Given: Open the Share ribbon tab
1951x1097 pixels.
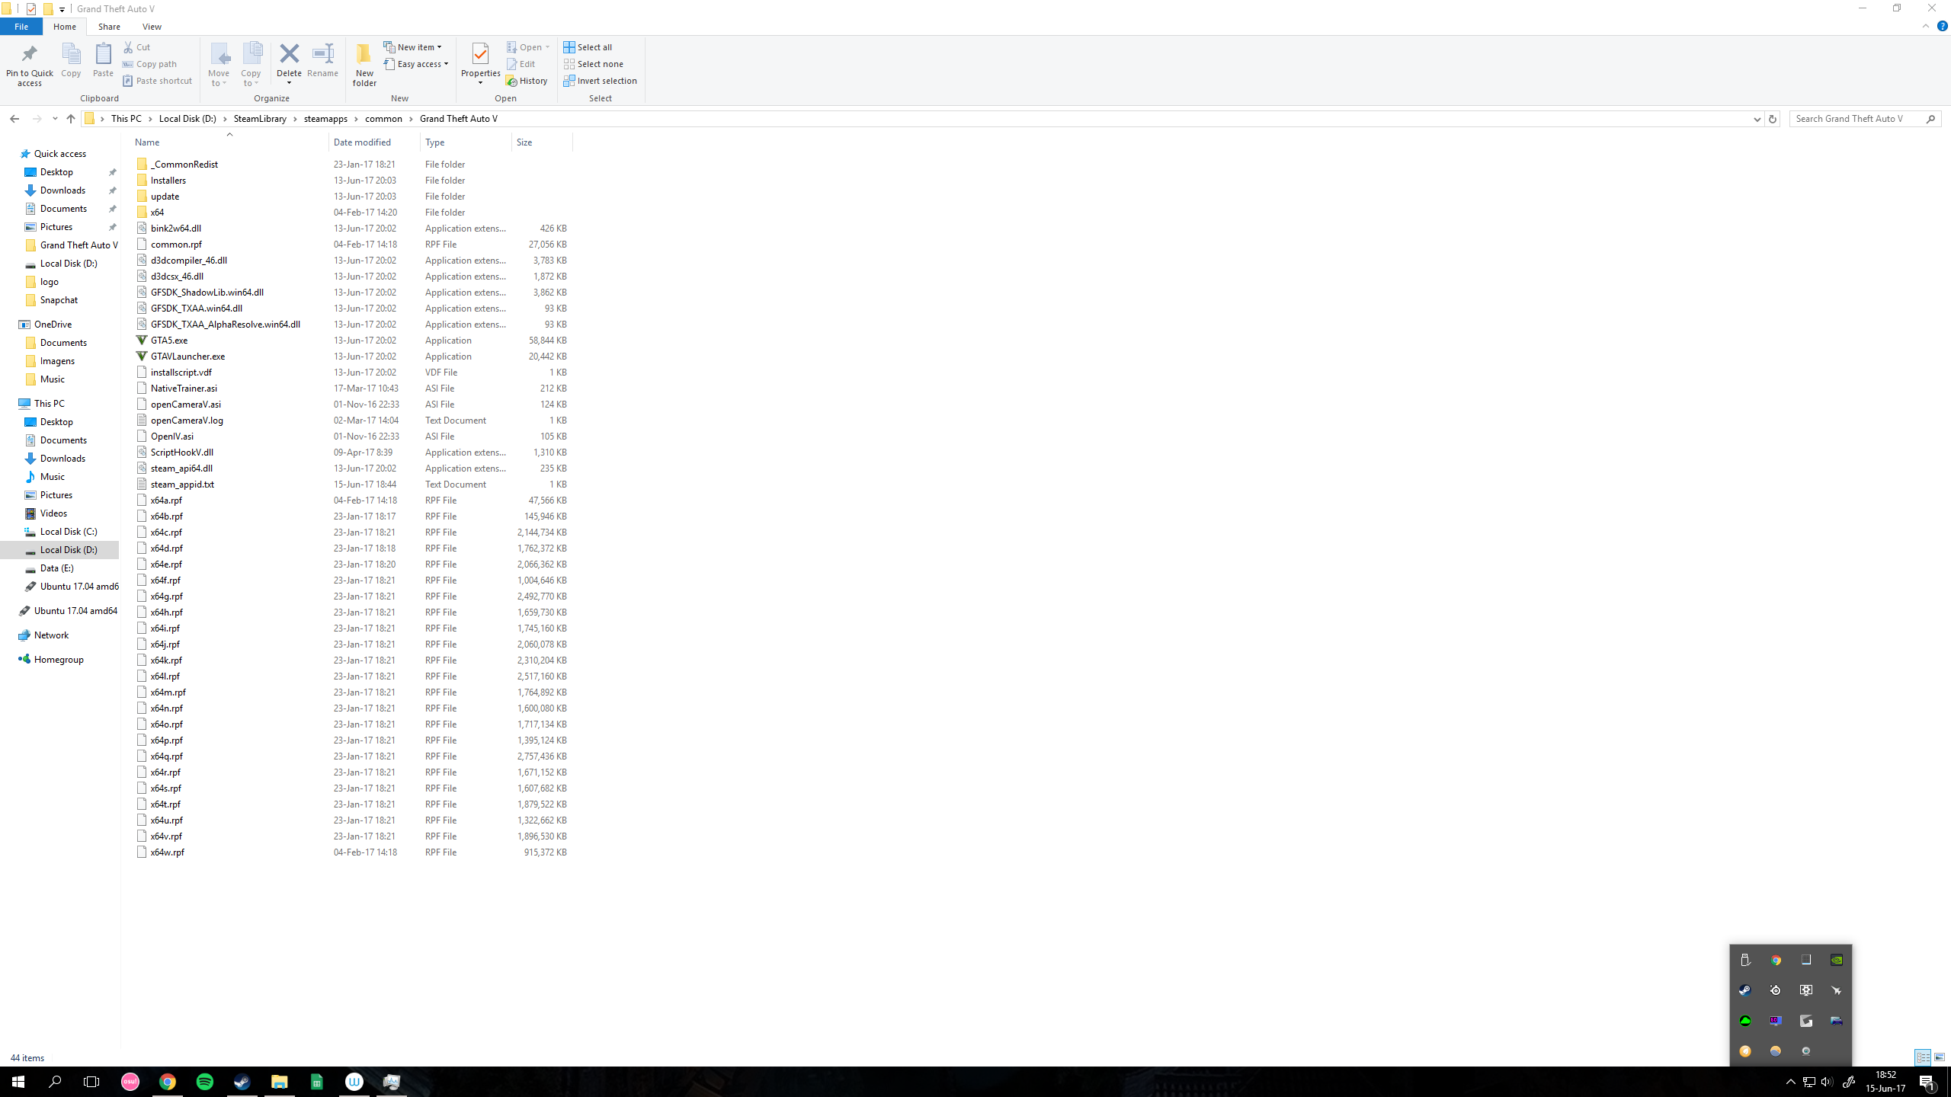Looking at the screenshot, I should (109, 27).
